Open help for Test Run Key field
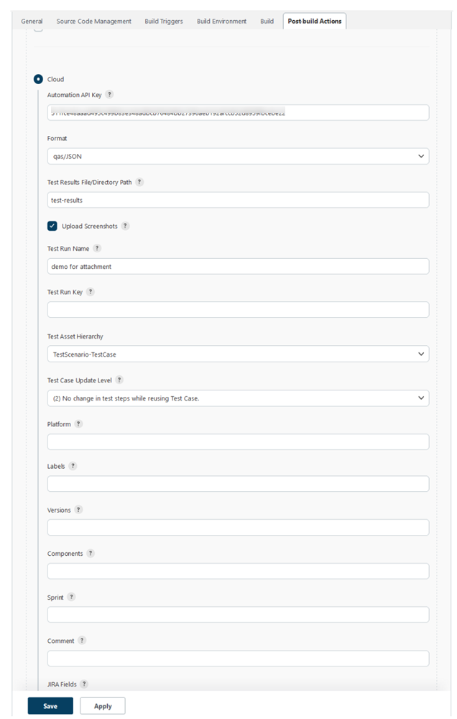This screenshot has width=457, height=719. (x=91, y=292)
